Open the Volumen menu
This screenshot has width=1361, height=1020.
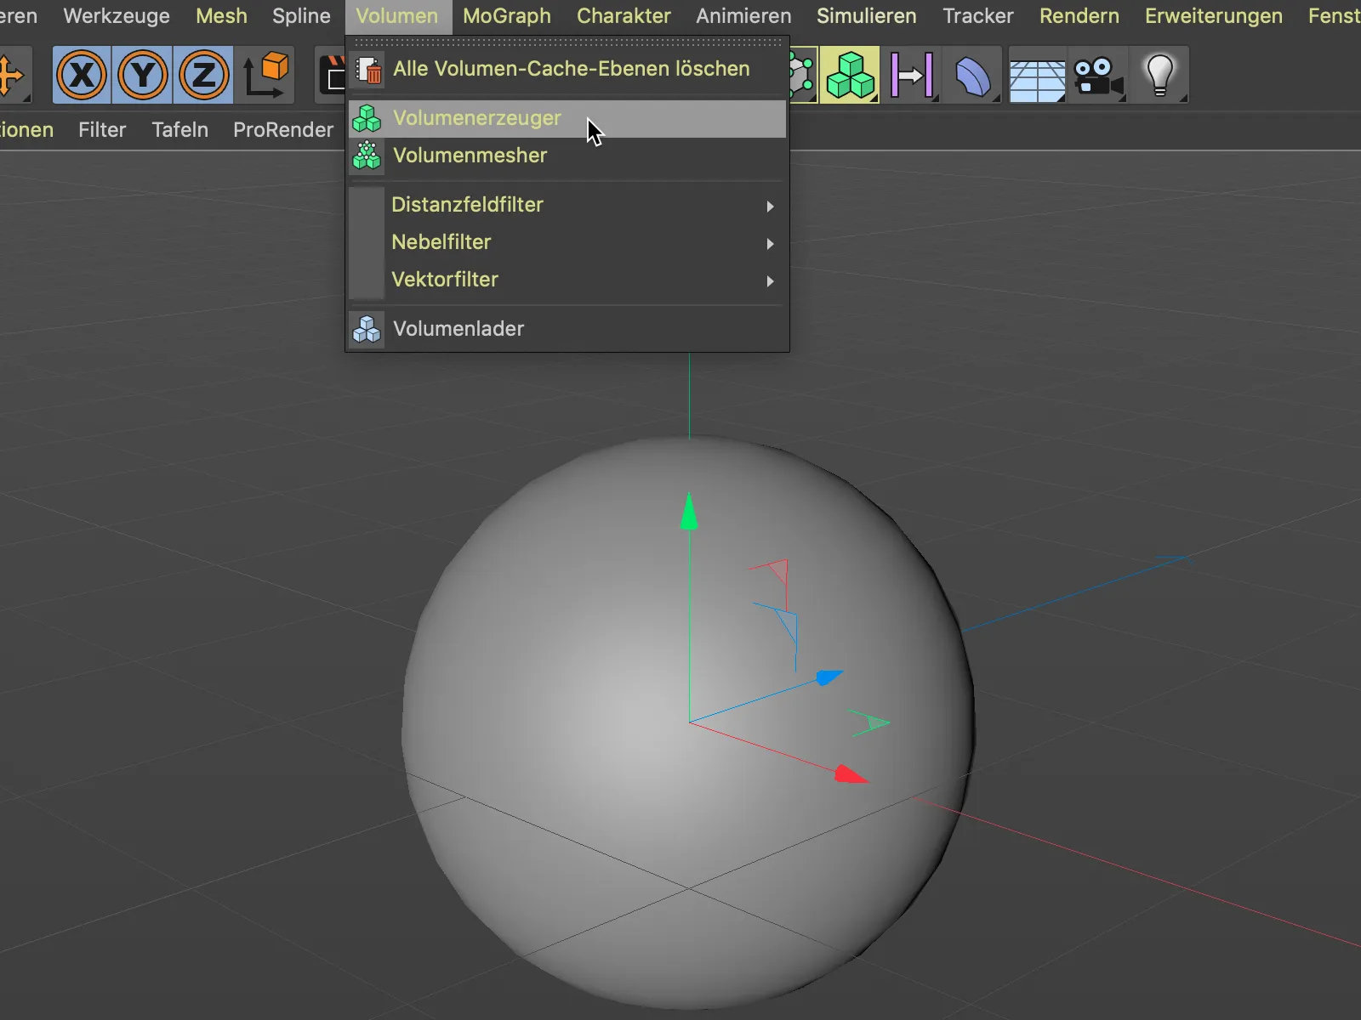397,16
